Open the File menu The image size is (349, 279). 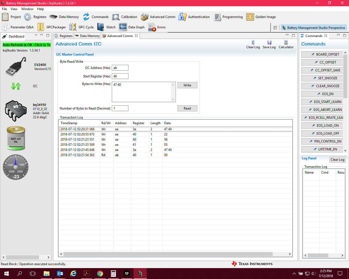[4, 9]
